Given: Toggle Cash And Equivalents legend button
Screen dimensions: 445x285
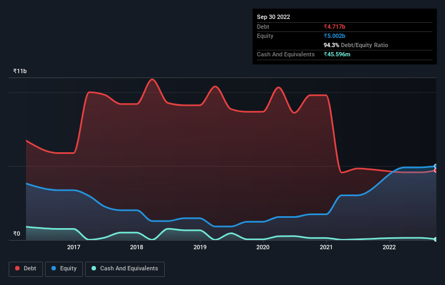Looking at the screenshot, I should 125,269.
